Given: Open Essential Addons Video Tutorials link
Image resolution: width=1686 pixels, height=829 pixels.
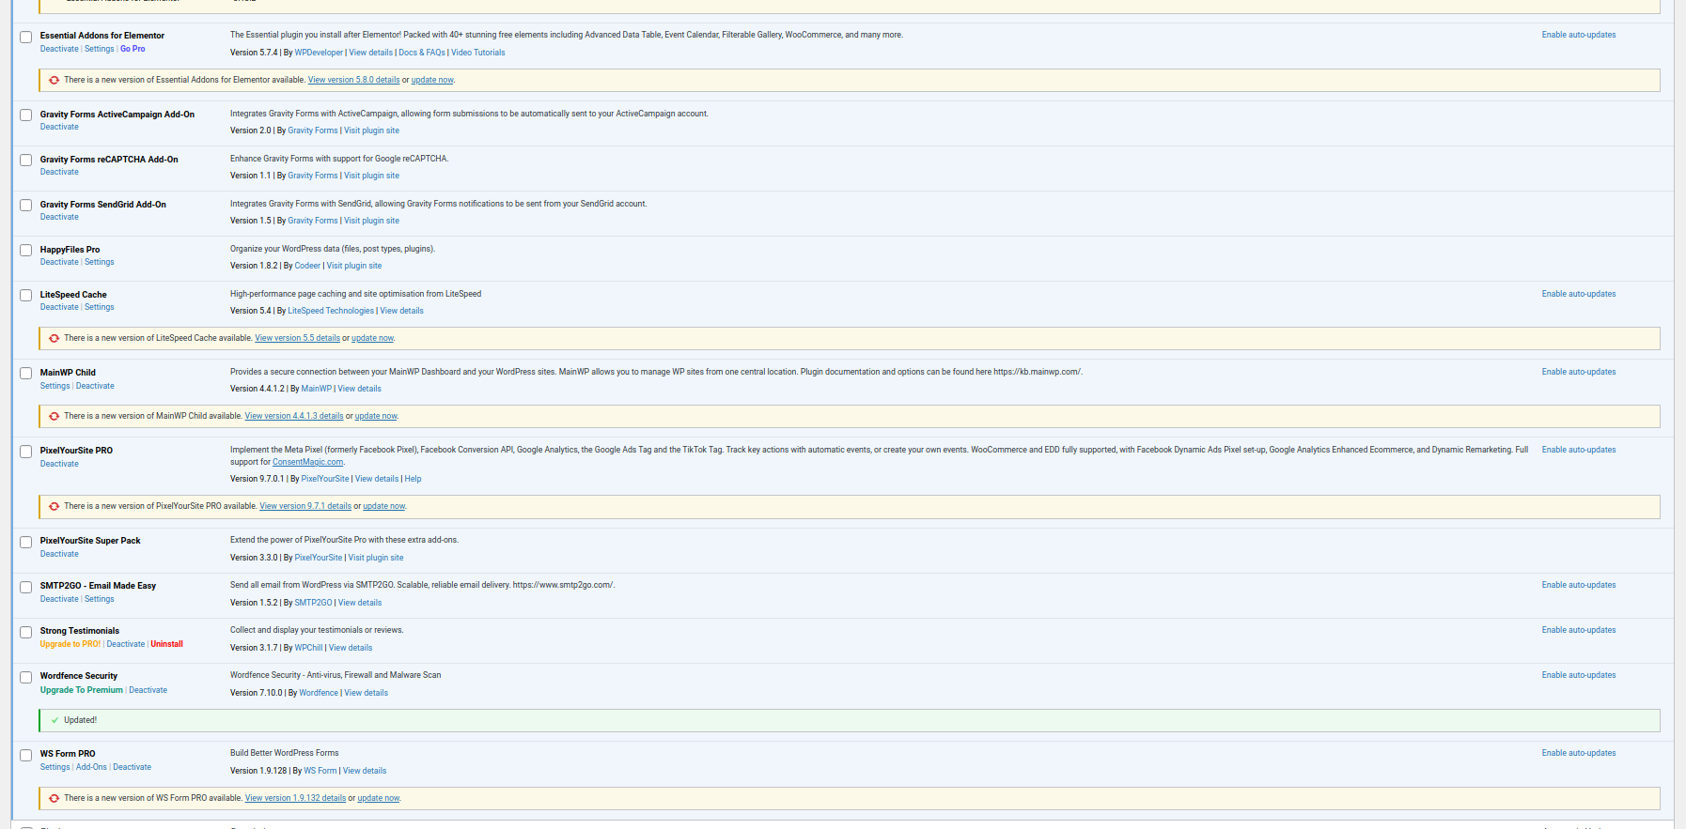Looking at the screenshot, I should pyautogui.click(x=477, y=53).
